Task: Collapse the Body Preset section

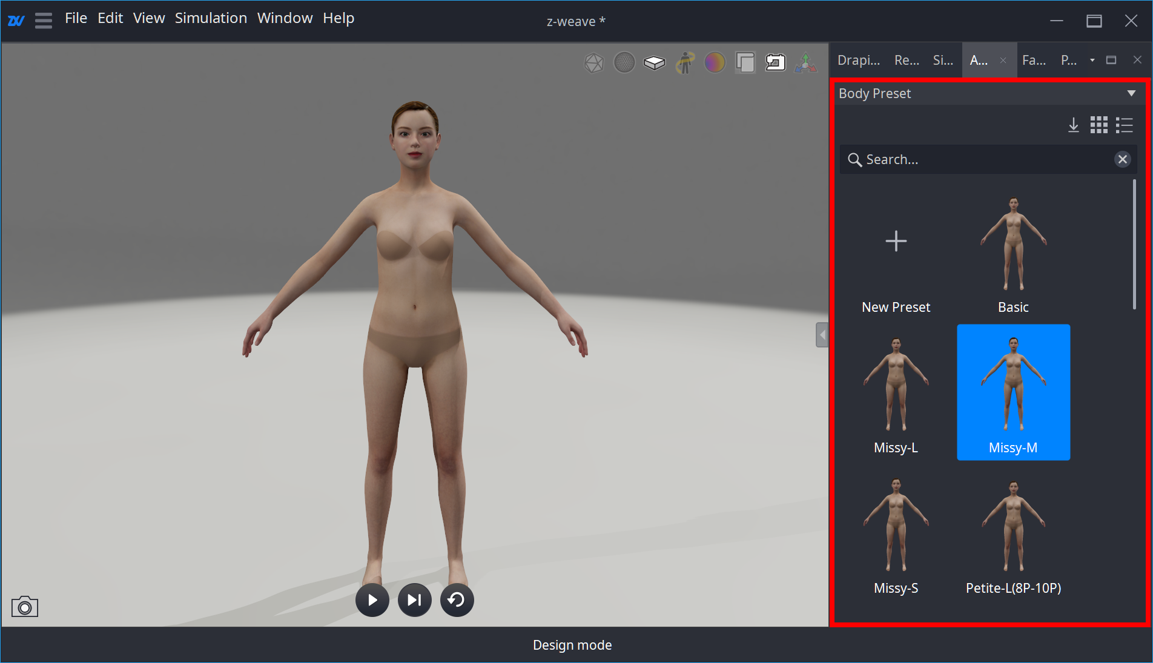Action: click(x=1131, y=93)
